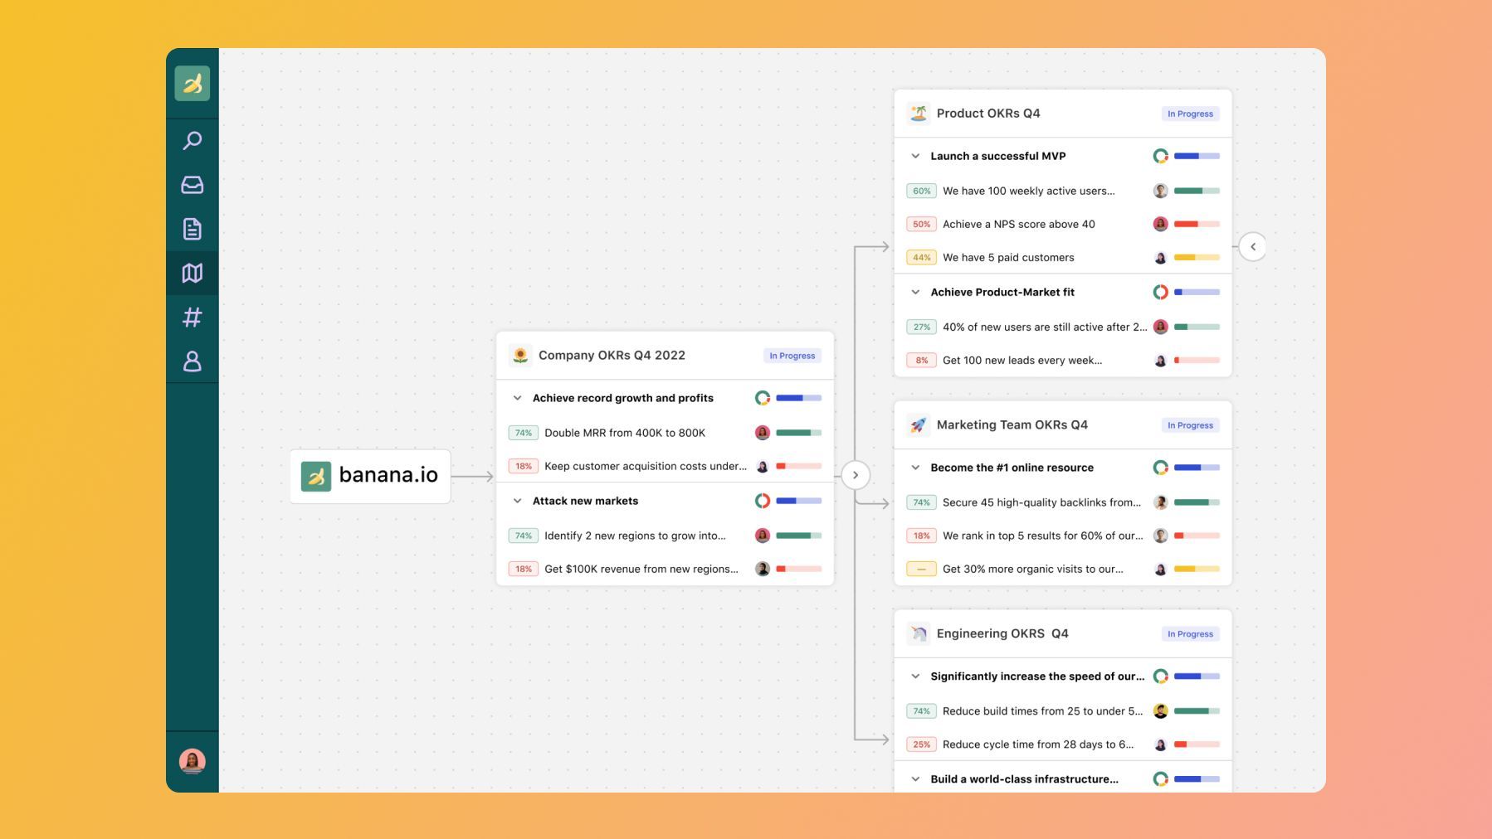Click progress bar for Double MRR from 400K
The width and height of the screenshot is (1492, 839).
click(x=798, y=433)
